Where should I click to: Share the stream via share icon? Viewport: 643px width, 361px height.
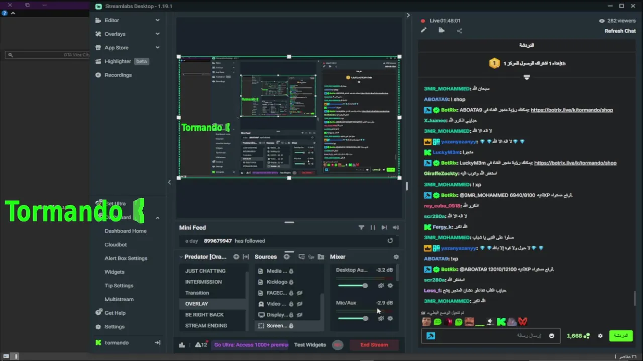459,31
